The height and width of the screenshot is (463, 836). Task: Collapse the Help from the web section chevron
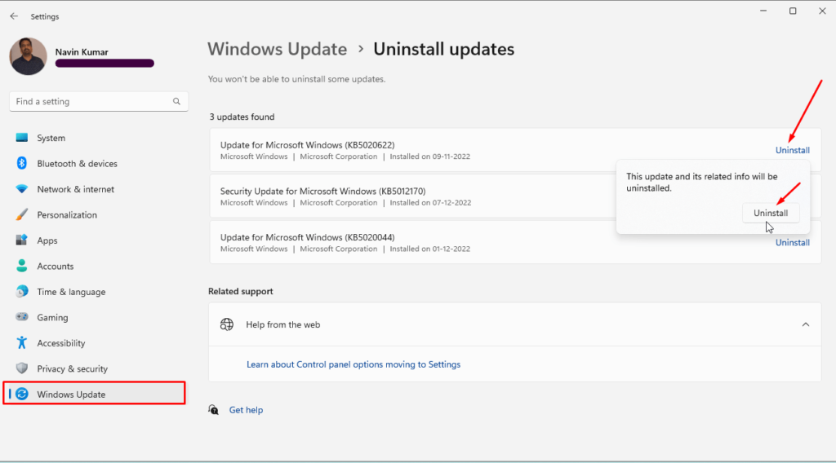pos(806,324)
